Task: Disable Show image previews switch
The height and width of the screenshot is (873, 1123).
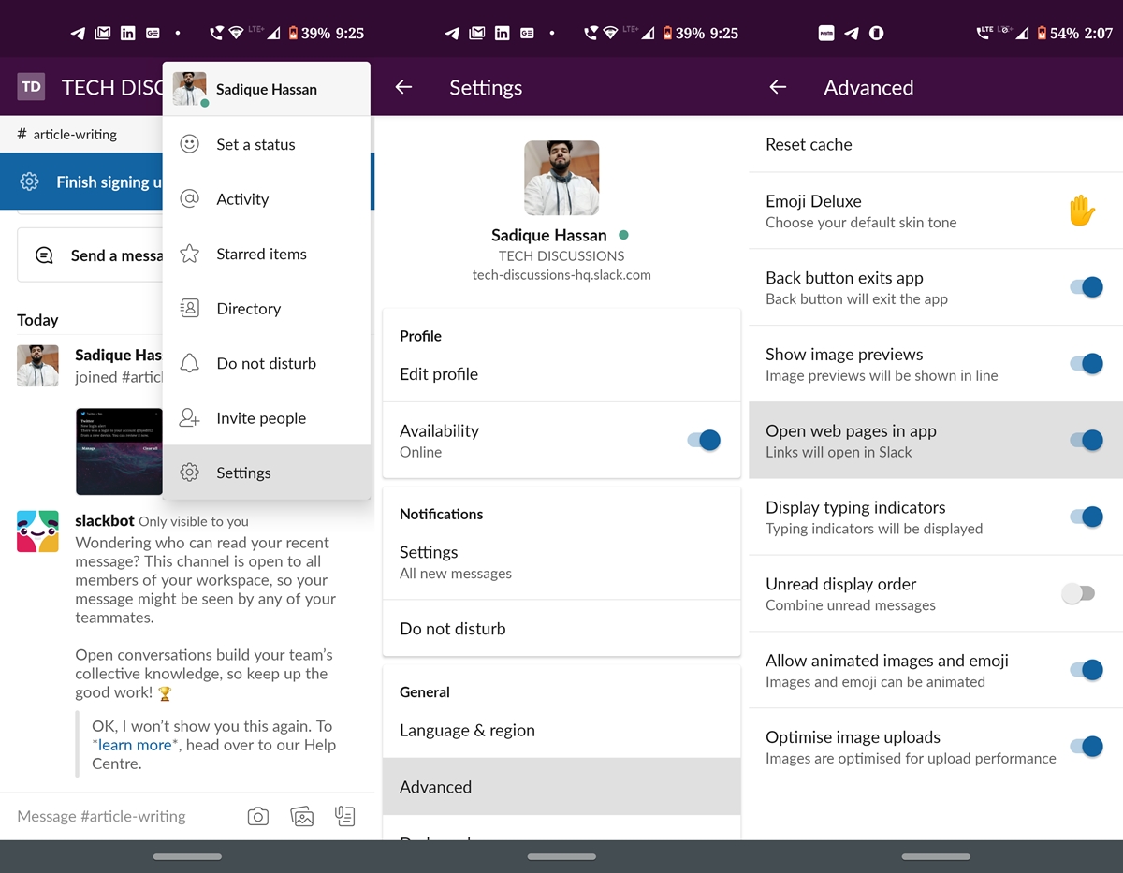Action: [x=1087, y=364]
